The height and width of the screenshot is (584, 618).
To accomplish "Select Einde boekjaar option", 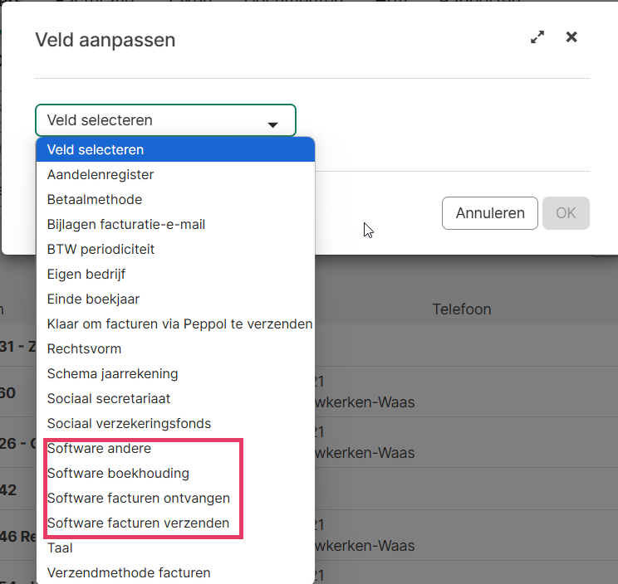I will (x=93, y=299).
